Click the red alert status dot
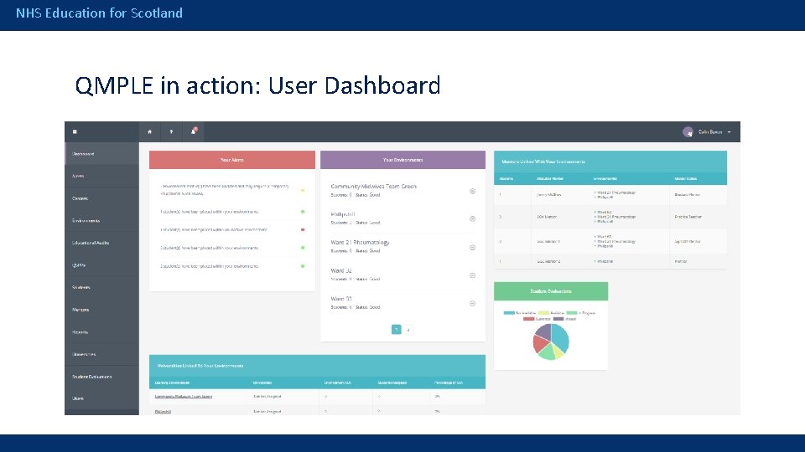 [303, 229]
